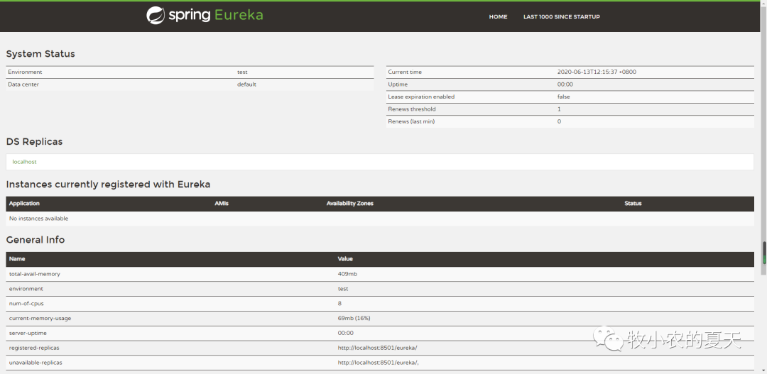This screenshot has width=767, height=374.
Task: Click the 'false' lease expiration value
Action: click(x=563, y=97)
